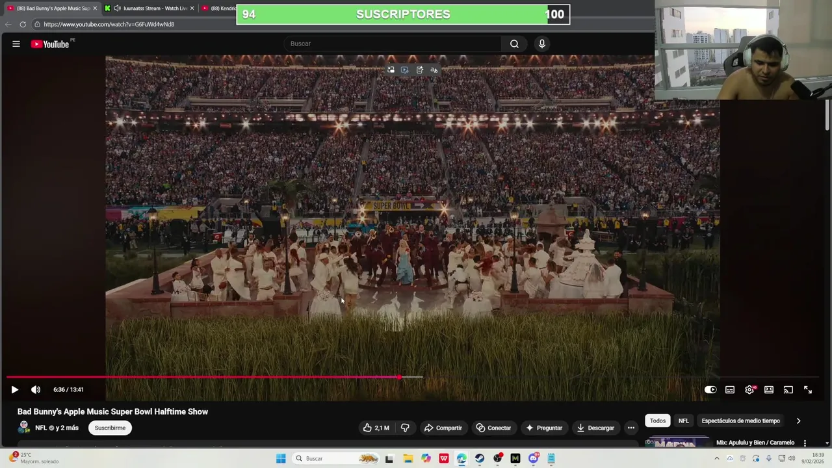Cast the video with the cast icon
Screen dimensions: 832x468
pyautogui.click(x=788, y=389)
